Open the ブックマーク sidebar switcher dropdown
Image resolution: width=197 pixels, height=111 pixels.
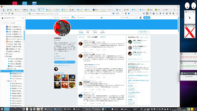[x=10, y=18]
